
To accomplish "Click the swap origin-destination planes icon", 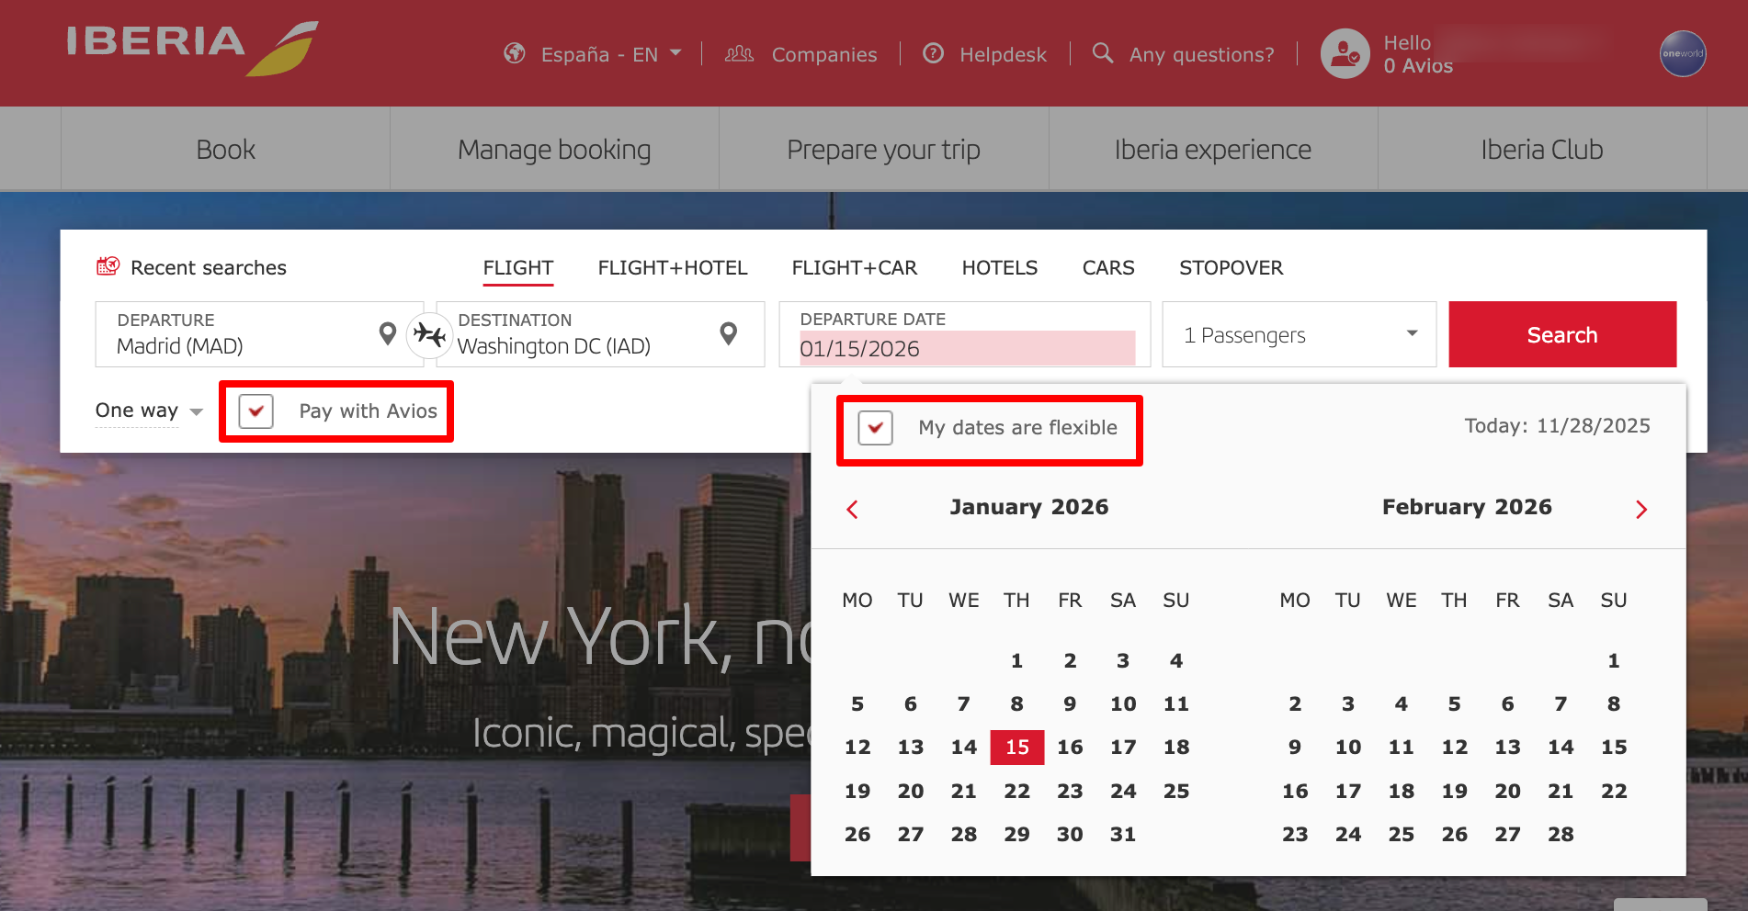I will pyautogui.click(x=428, y=334).
